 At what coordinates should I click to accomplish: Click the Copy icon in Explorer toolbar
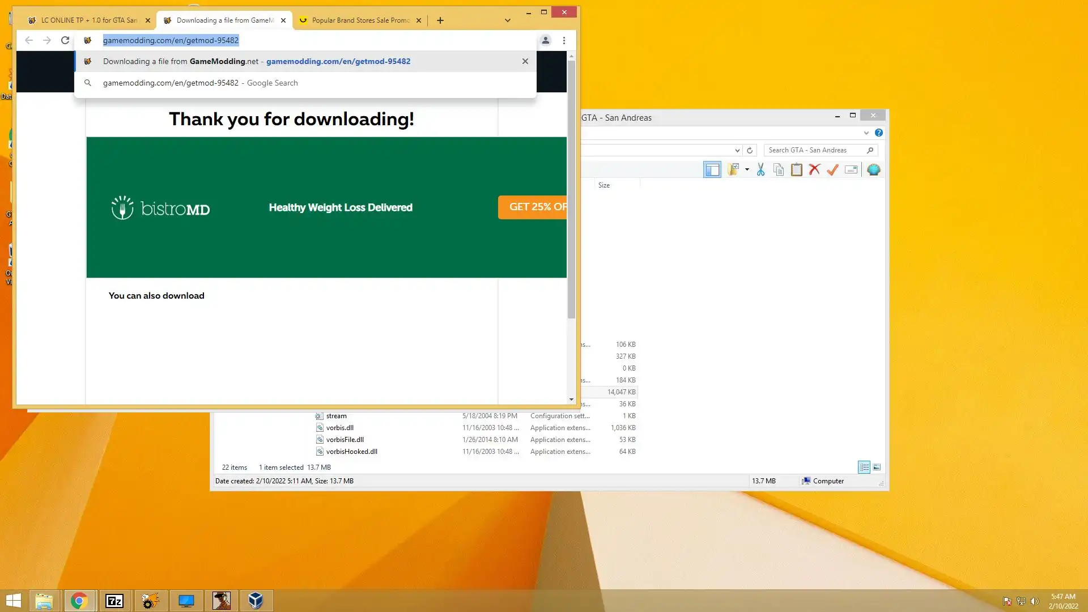pos(779,169)
